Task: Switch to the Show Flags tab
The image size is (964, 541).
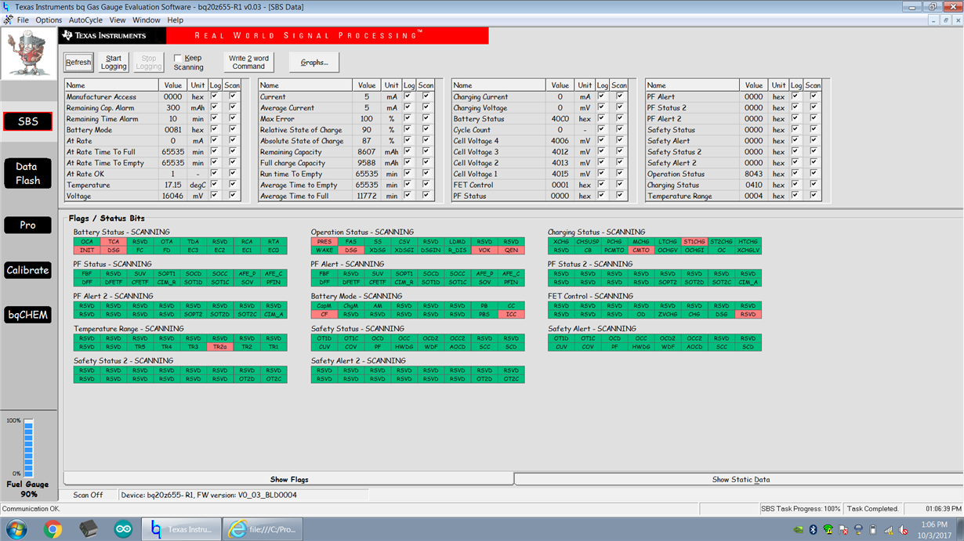Action: 289,479
